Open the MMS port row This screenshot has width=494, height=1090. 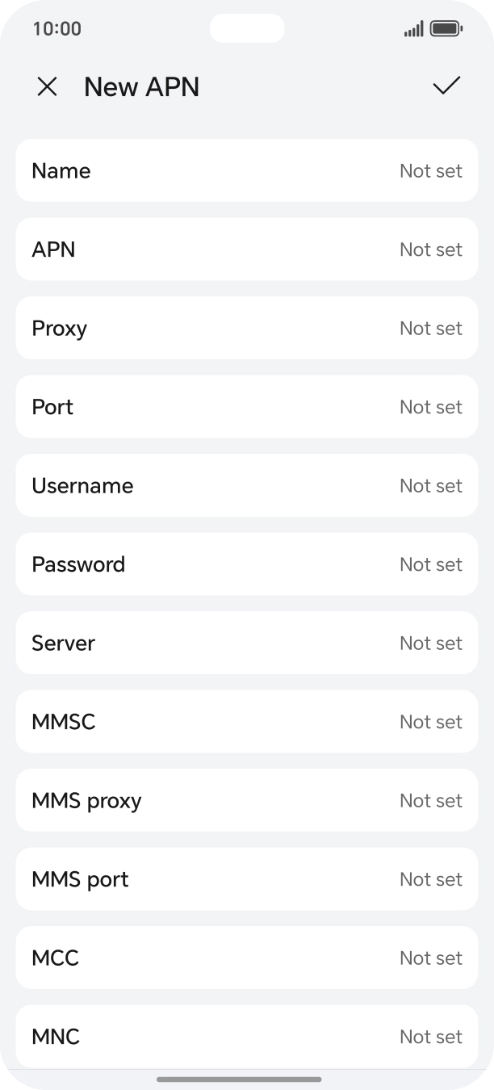pyautogui.click(x=247, y=879)
